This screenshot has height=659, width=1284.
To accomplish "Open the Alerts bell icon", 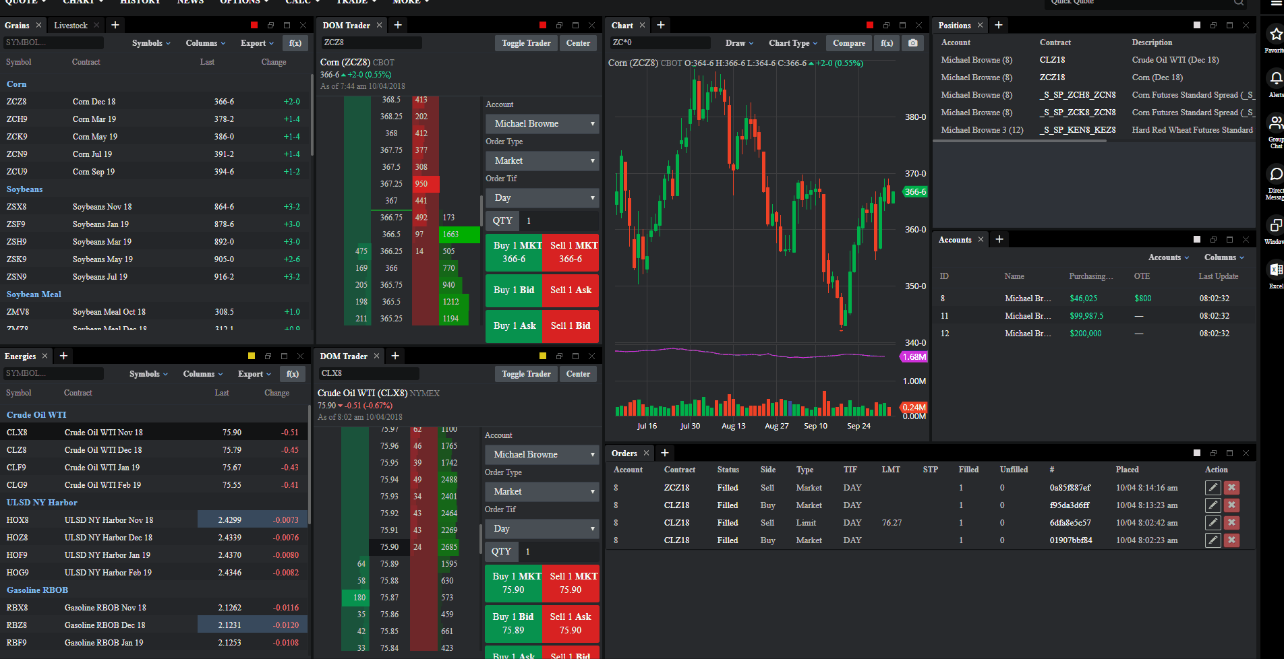I will (x=1275, y=79).
